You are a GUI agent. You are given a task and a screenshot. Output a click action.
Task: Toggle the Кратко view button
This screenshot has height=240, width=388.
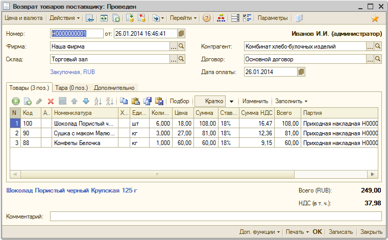click(x=210, y=101)
